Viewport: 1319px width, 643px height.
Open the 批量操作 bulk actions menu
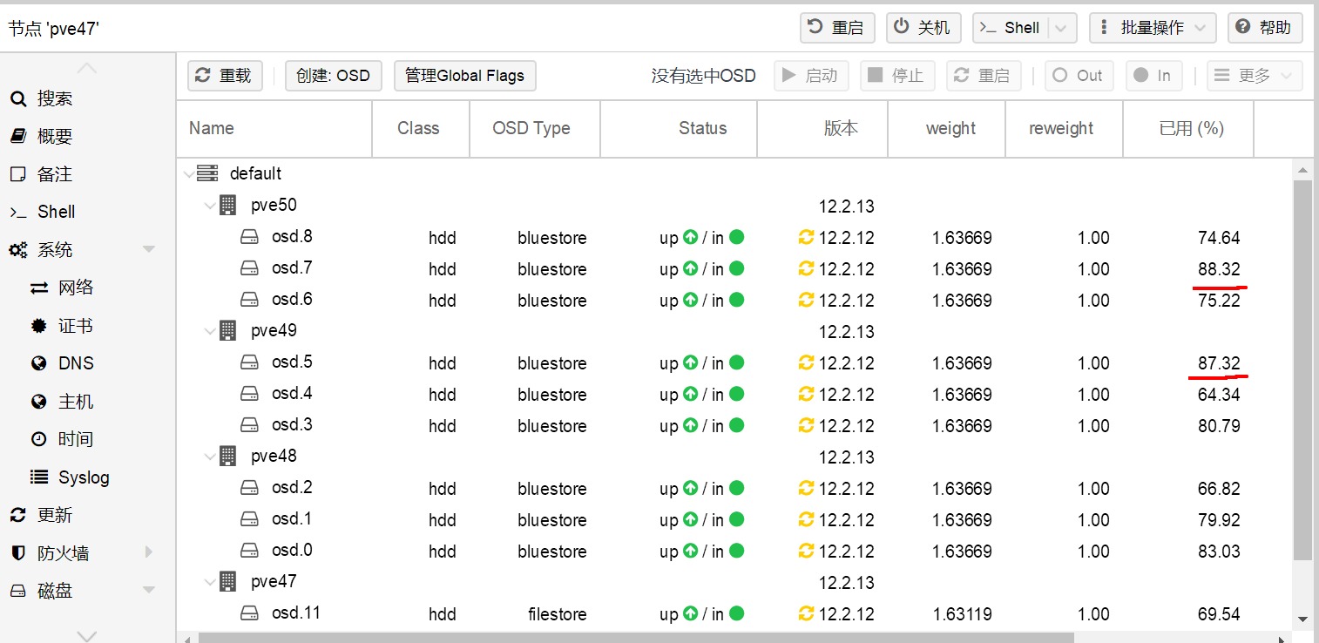tap(1153, 28)
